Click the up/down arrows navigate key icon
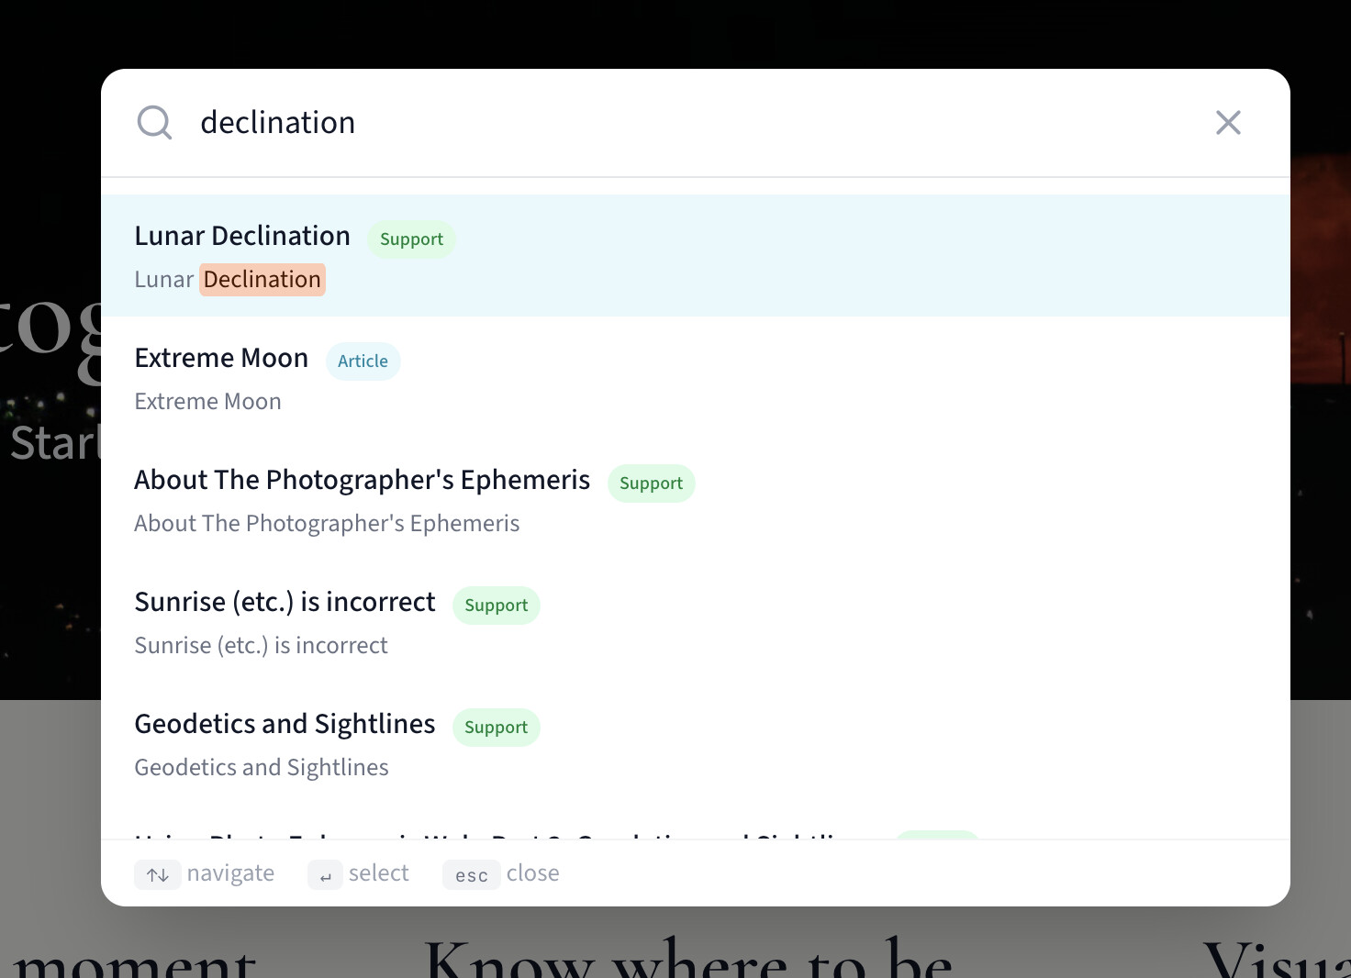The image size is (1351, 978). pos(158,874)
